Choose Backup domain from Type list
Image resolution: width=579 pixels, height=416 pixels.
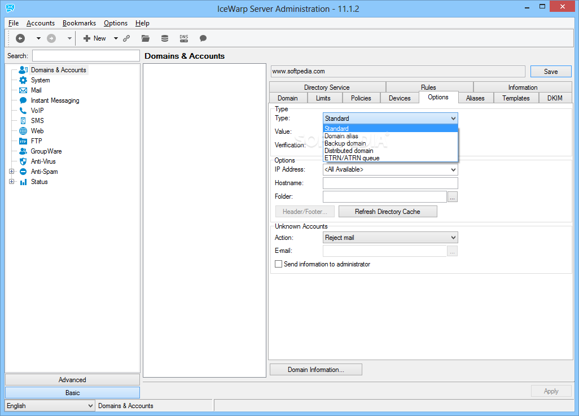pyautogui.click(x=391, y=143)
